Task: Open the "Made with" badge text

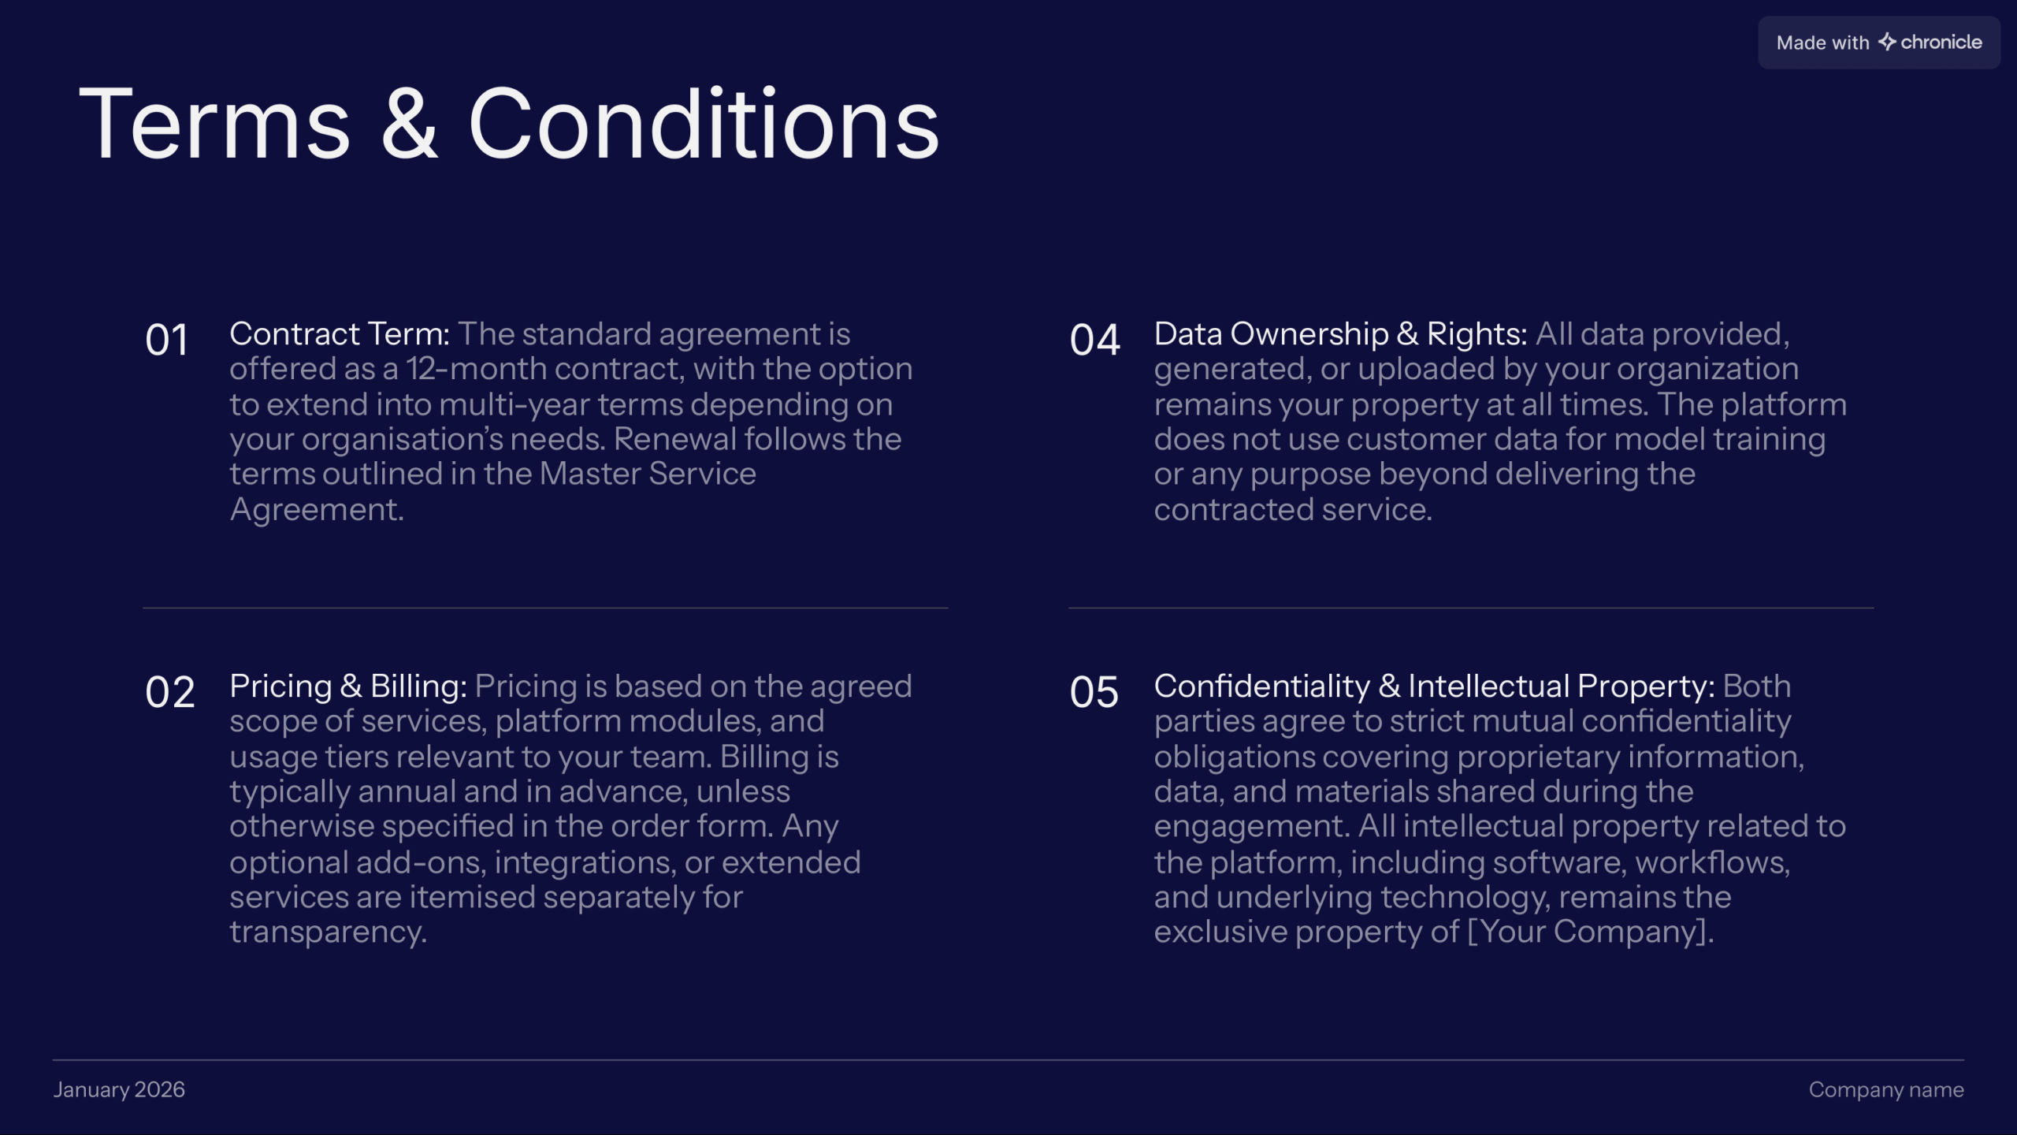Action: (x=1822, y=43)
